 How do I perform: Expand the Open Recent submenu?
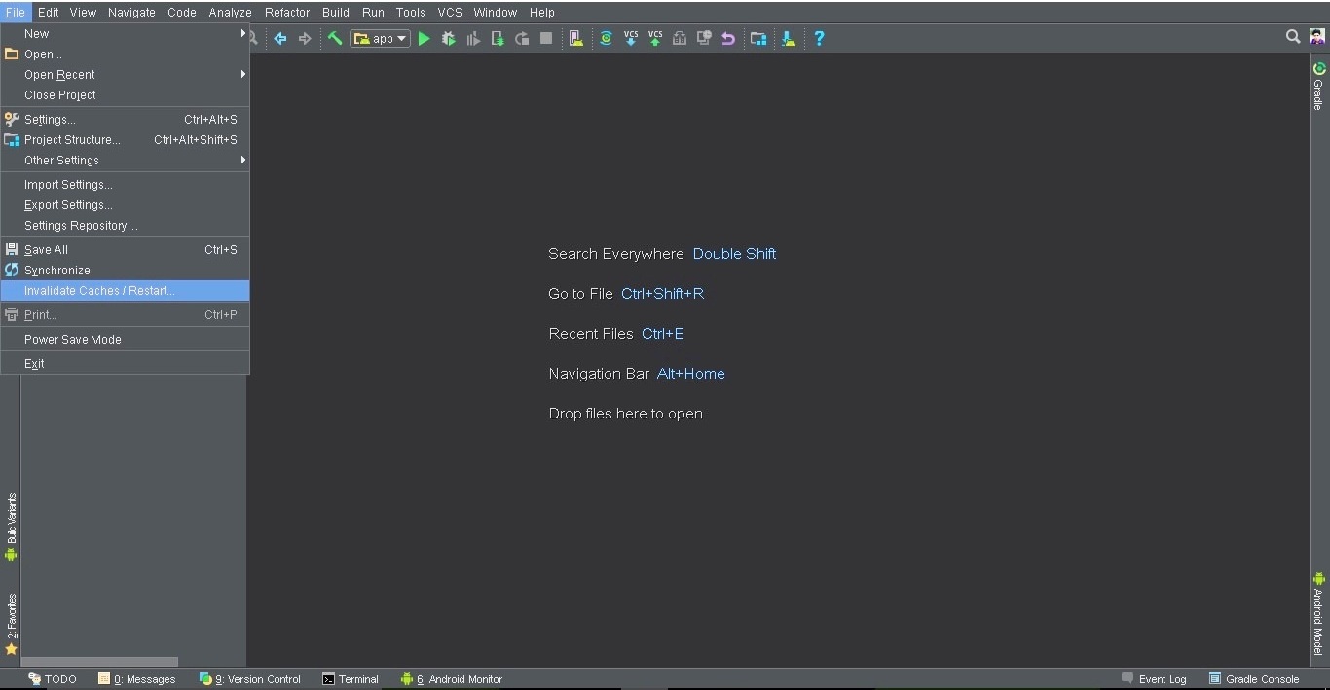[59, 74]
